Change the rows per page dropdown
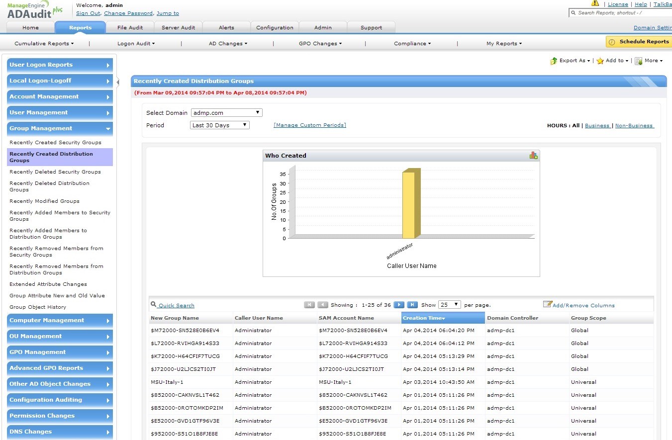The image size is (672, 440). pyautogui.click(x=450, y=305)
